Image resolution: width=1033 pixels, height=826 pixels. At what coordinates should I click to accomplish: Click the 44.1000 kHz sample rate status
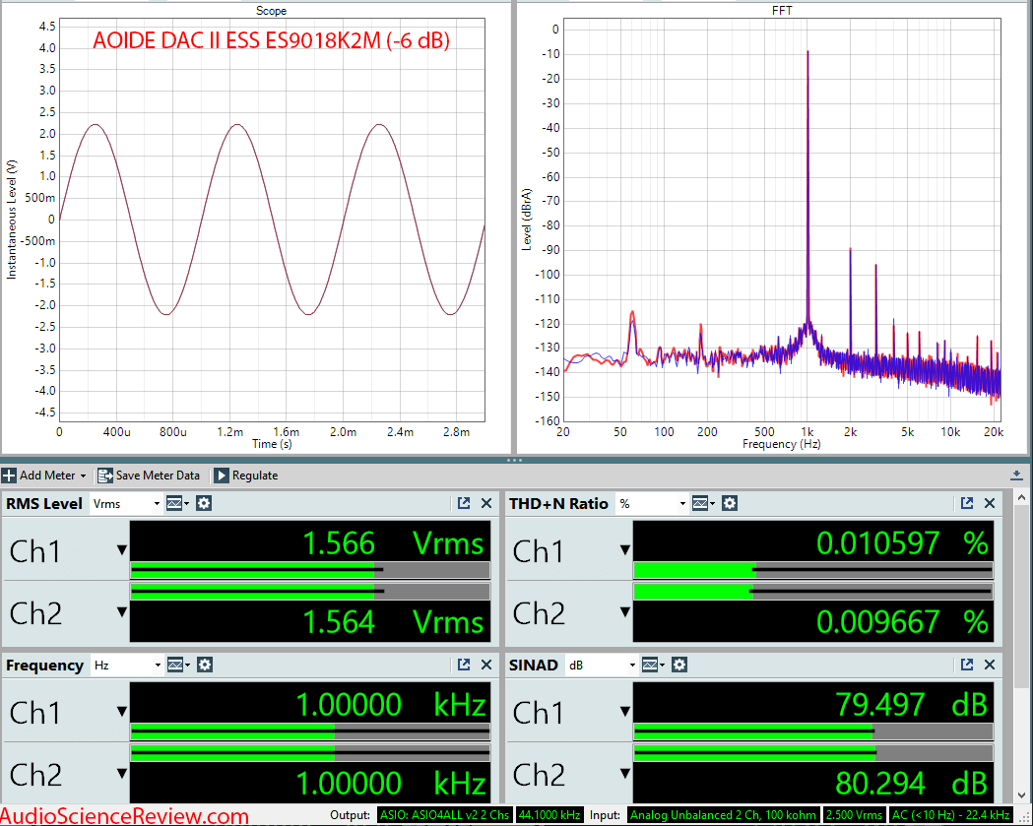(549, 815)
